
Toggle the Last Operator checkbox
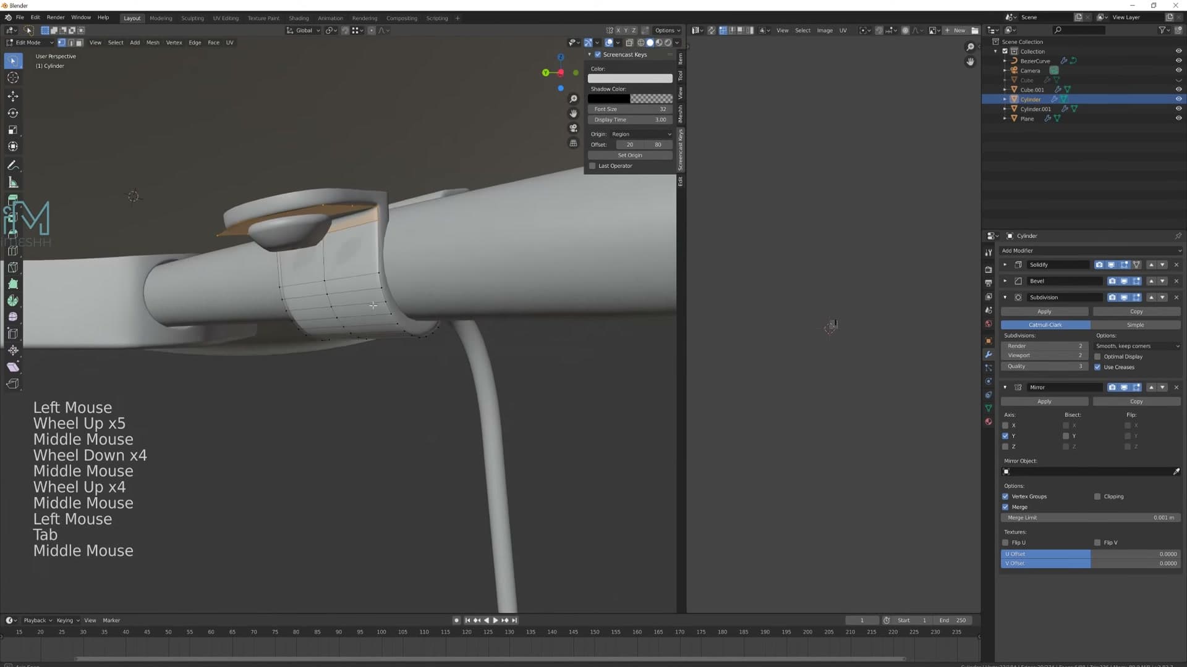tap(592, 166)
